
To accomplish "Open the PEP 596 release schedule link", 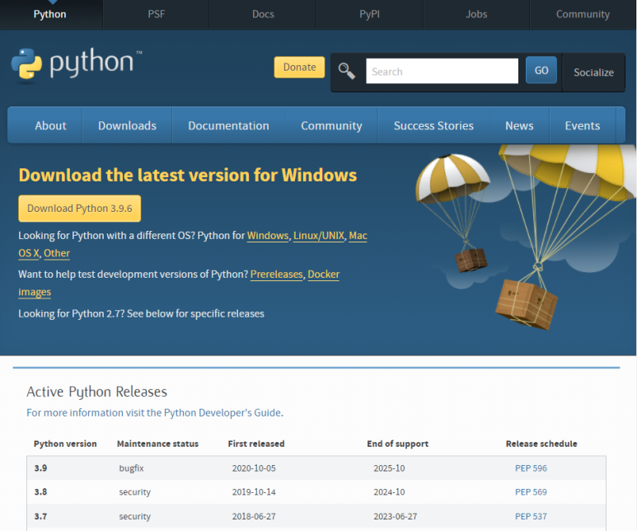I will coord(531,468).
